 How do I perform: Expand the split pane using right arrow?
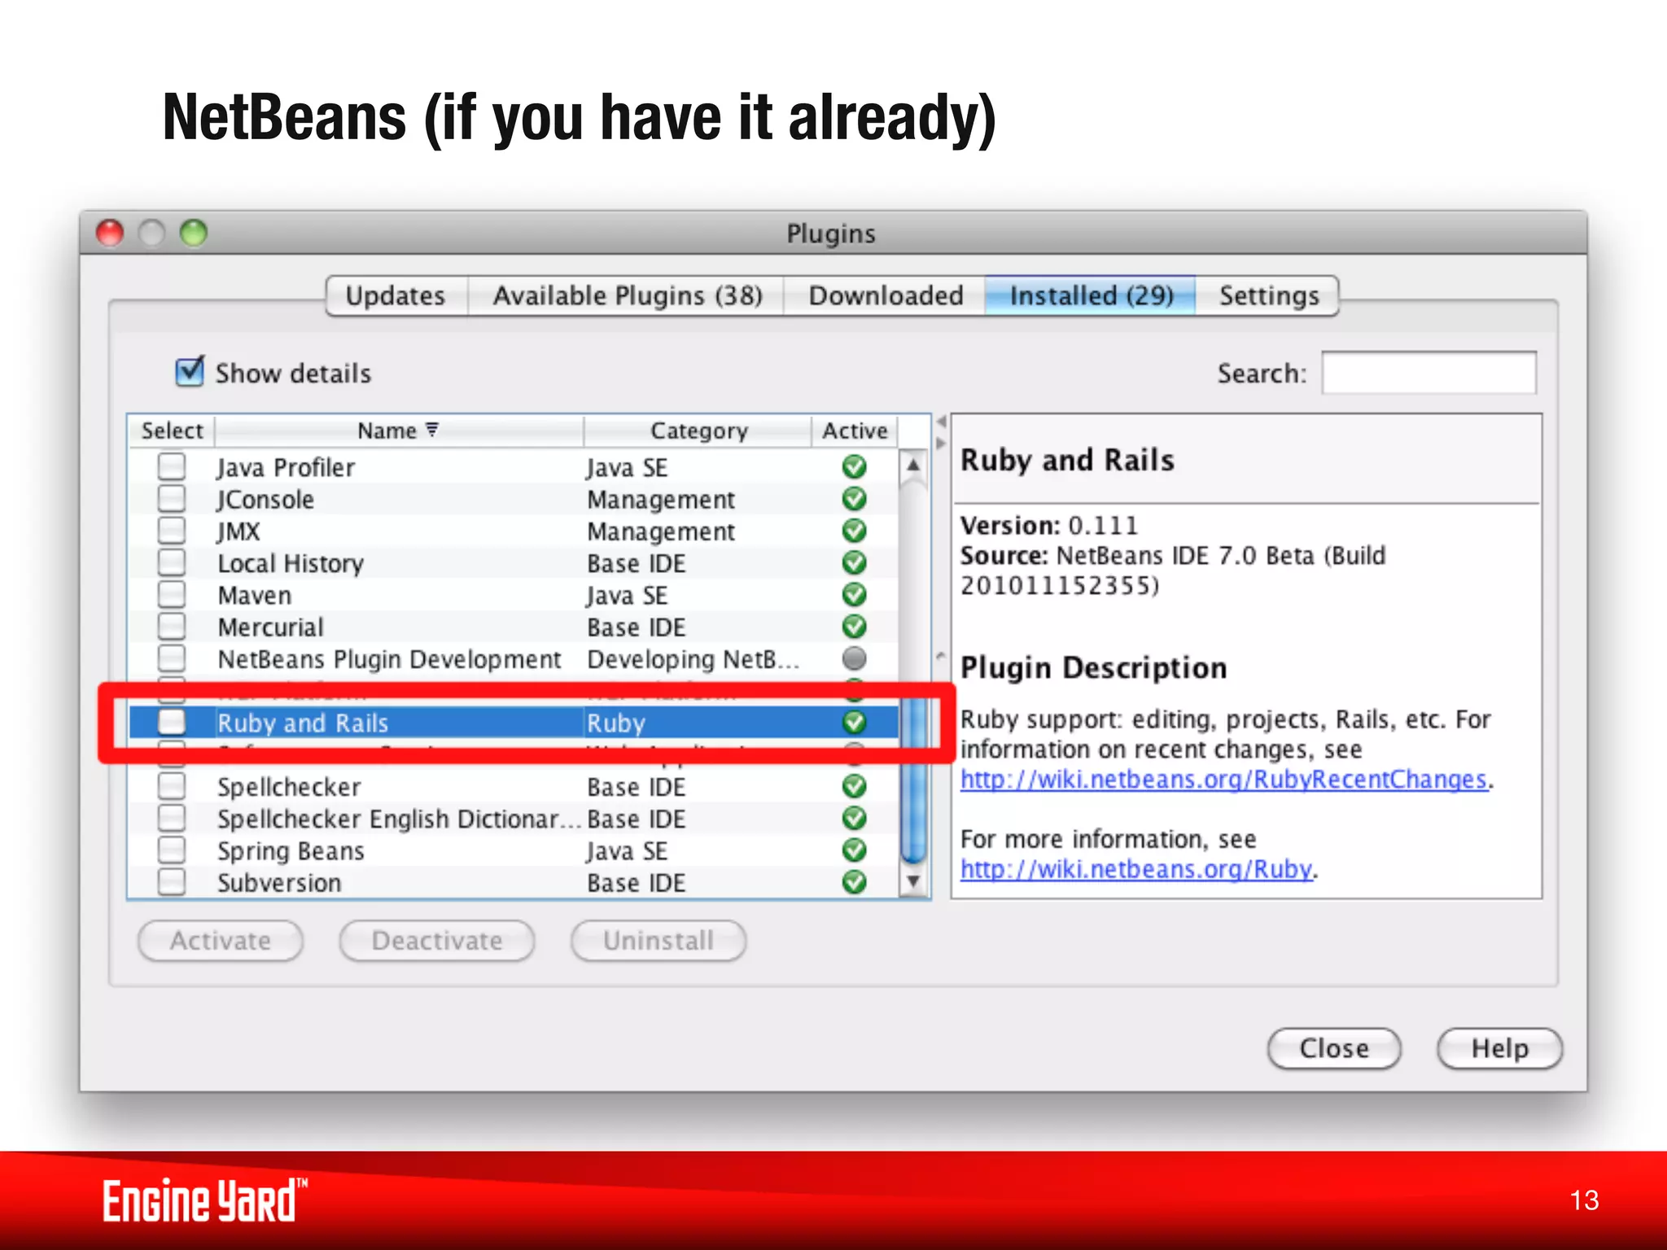point(941,444)
